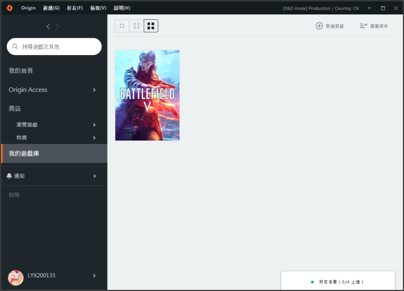Expand the LYX200133 account menu chevron
The image size is (404, 291).
[94, 276]
